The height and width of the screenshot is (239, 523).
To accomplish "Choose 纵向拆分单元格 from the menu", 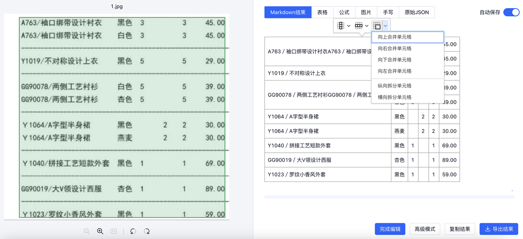I will tap(407, 86).
